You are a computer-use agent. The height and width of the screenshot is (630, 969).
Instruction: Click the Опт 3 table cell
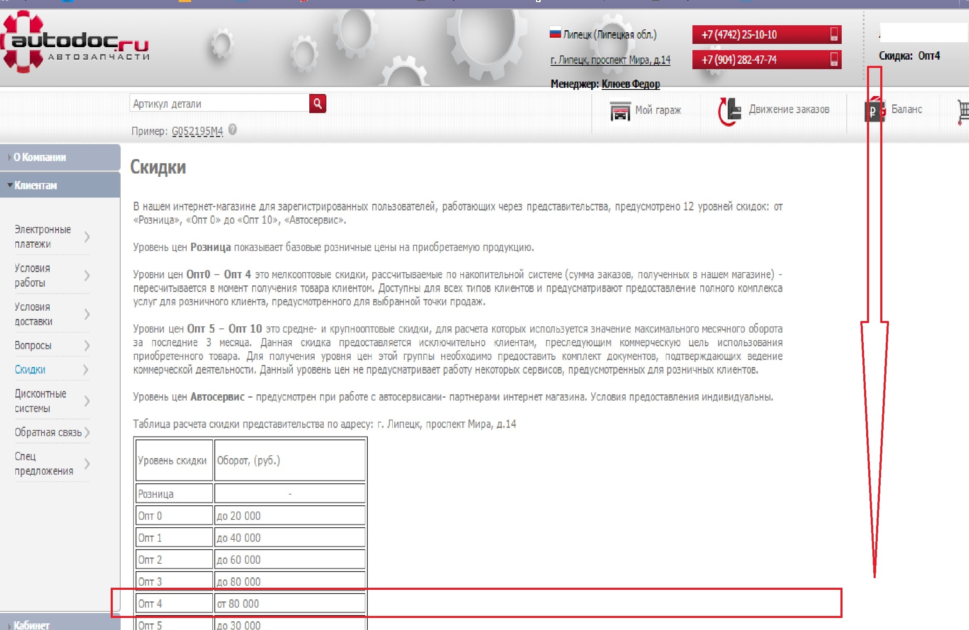pos(174,581)
